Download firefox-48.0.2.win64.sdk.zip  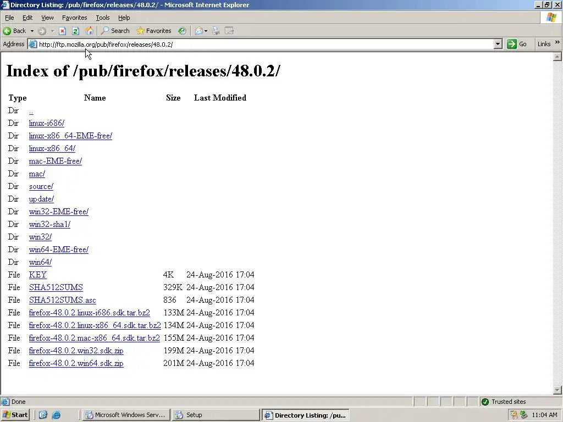coord(76,363)
